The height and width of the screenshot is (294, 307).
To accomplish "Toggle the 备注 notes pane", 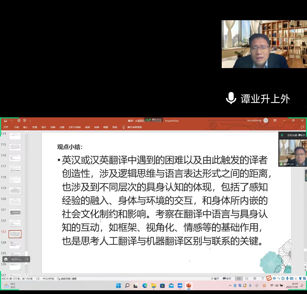I will tap(215, 278).
